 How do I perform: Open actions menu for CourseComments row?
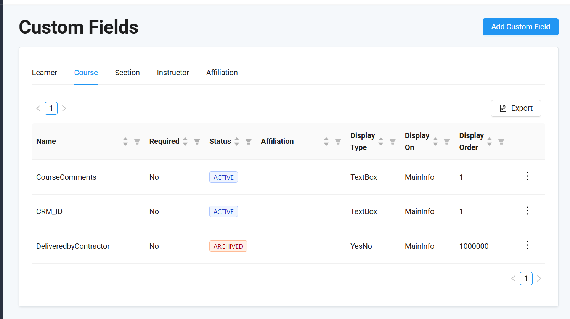pyautogui.click(x=527, y=176)
